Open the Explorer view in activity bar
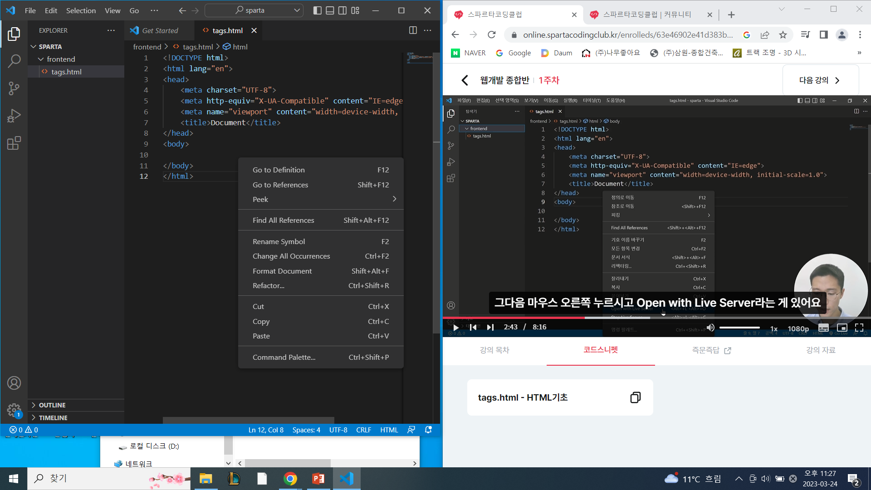Image resolution: width=871 pixels, height=490 pixels. (x=14, y=34)
